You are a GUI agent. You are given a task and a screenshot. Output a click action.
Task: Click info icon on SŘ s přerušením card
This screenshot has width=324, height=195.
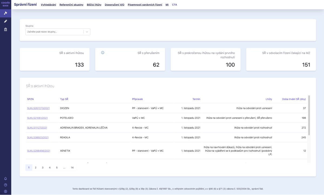pyautogui.click(x=103, y=53)
